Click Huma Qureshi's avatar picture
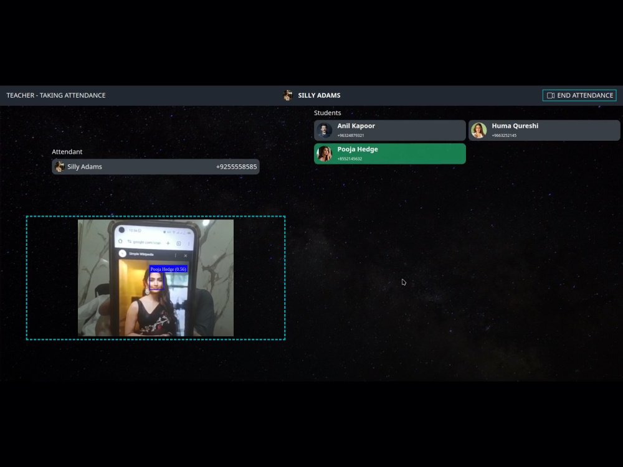The height and width of the screenshot is (467, 623). click(478, 130)
